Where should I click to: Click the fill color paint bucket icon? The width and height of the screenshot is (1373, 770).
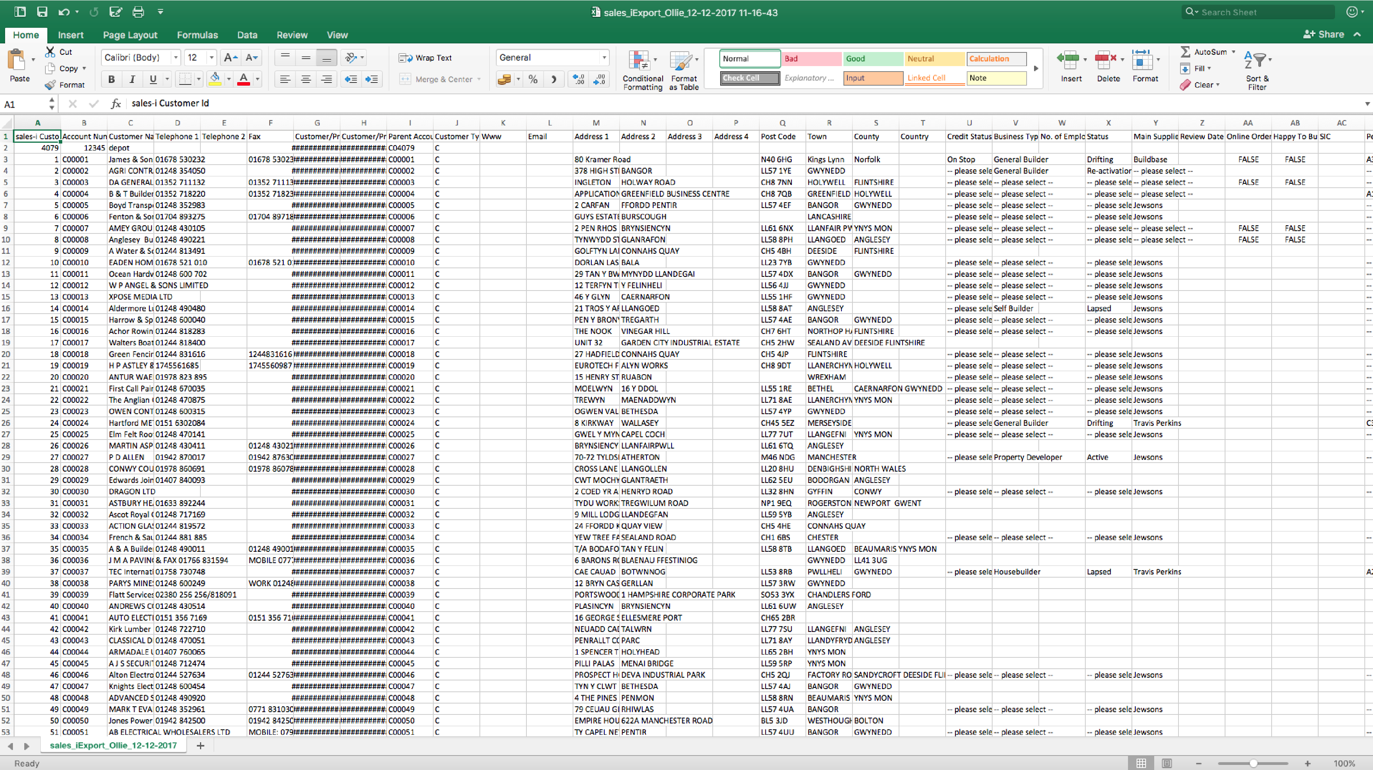pos(215,79)
